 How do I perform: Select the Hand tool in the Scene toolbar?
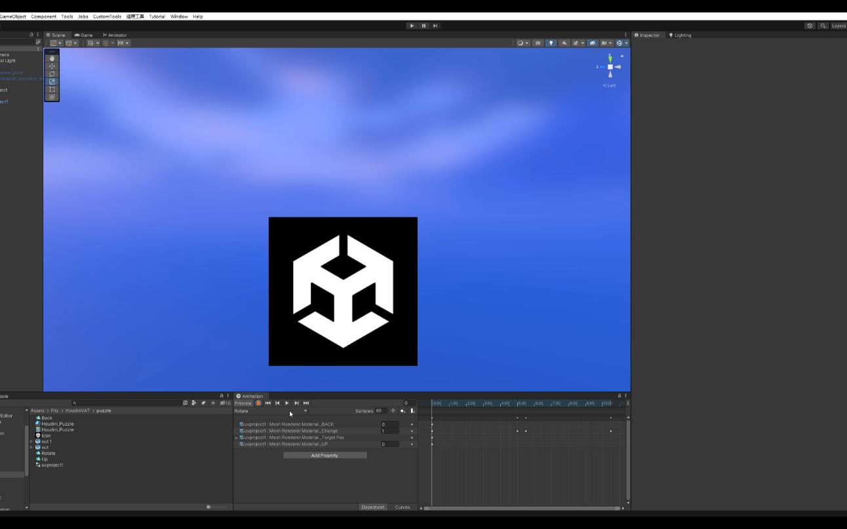(51, 59)
